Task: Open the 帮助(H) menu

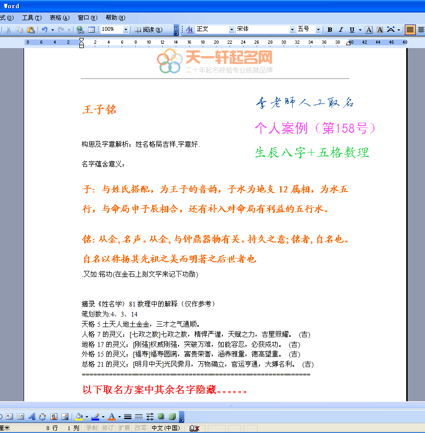Action: point(116,18)
